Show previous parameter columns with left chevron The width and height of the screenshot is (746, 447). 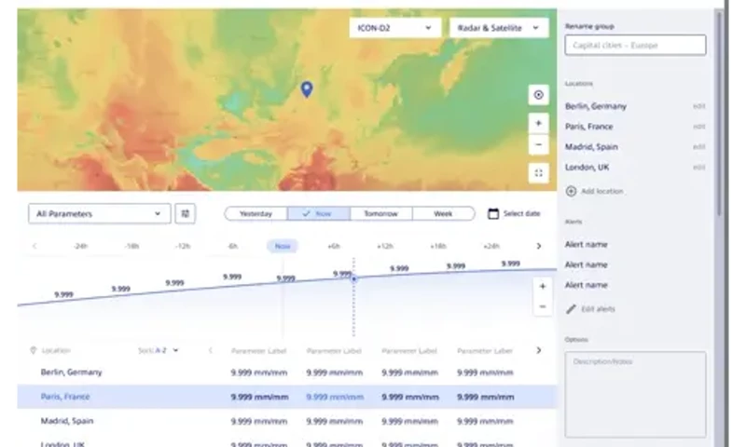[x=211, y=350]
